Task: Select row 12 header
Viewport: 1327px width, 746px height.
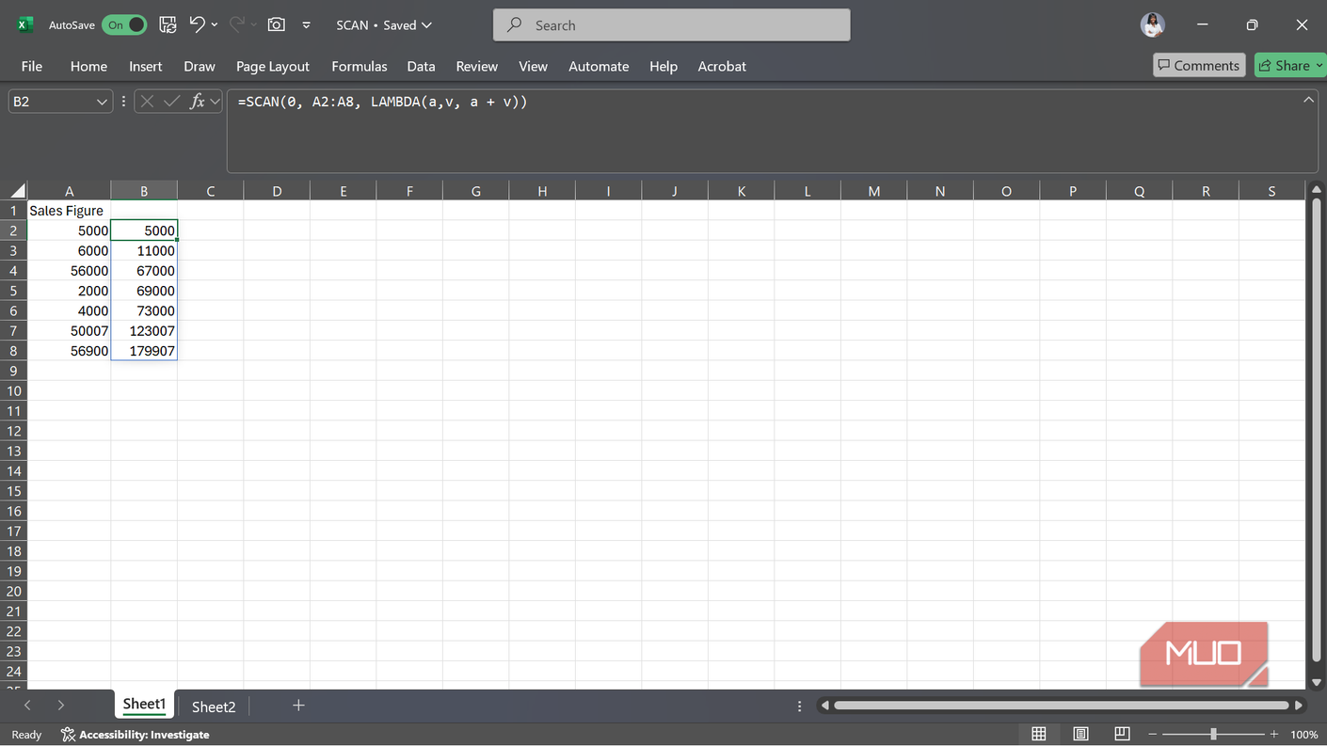Action: pyautogui.click(x=14, y=431)
